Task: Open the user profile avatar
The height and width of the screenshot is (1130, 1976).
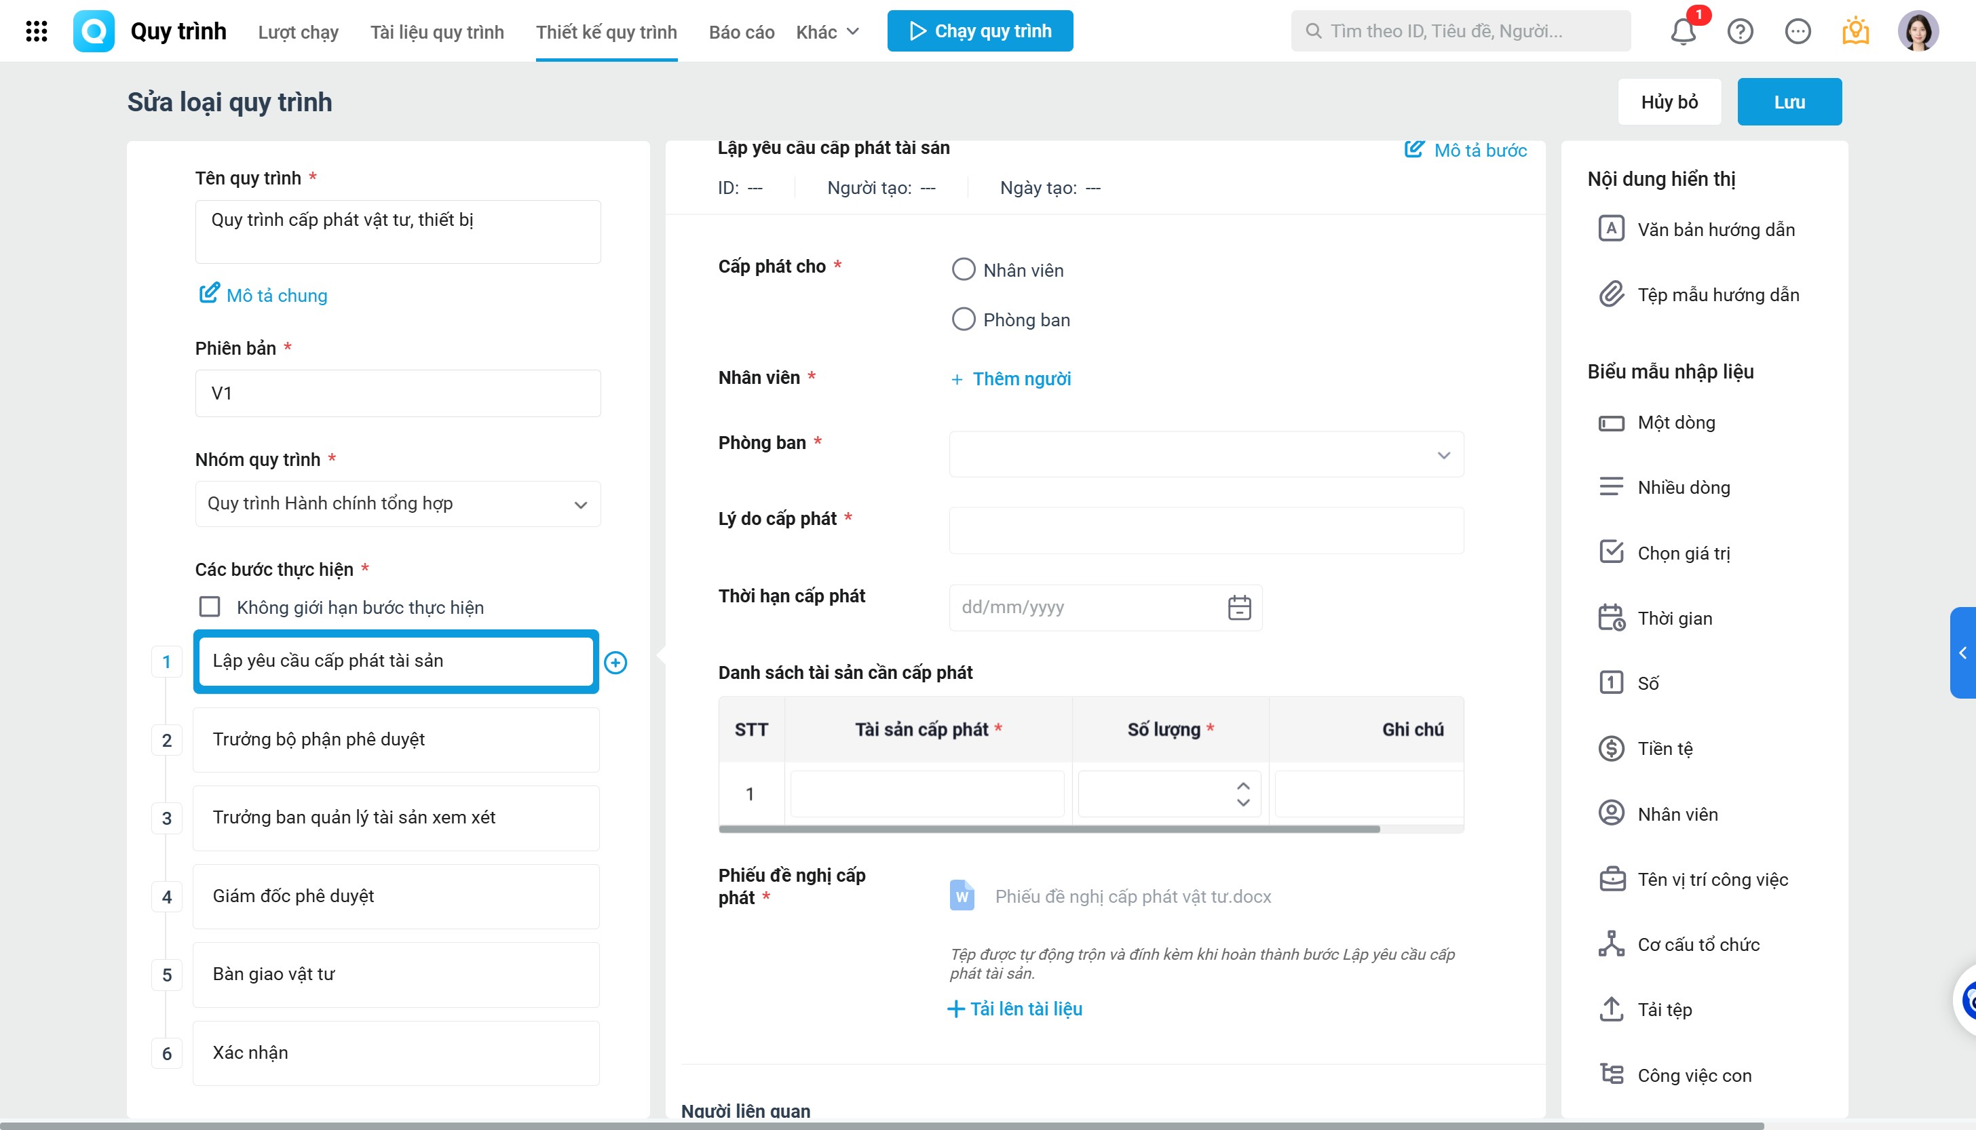Action: click(x=1918, y=31)
